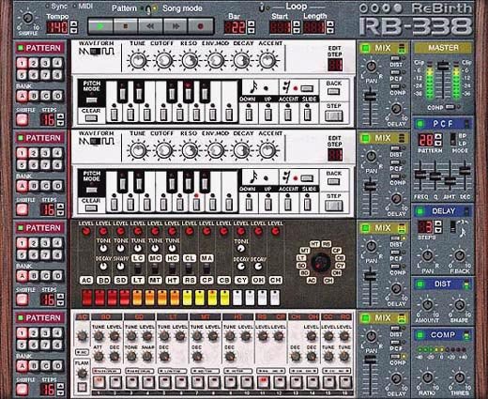The height and width of the screenshot is (399, 488).
Task: Decrease the Tempo value using down arrow
Action: 74,30
